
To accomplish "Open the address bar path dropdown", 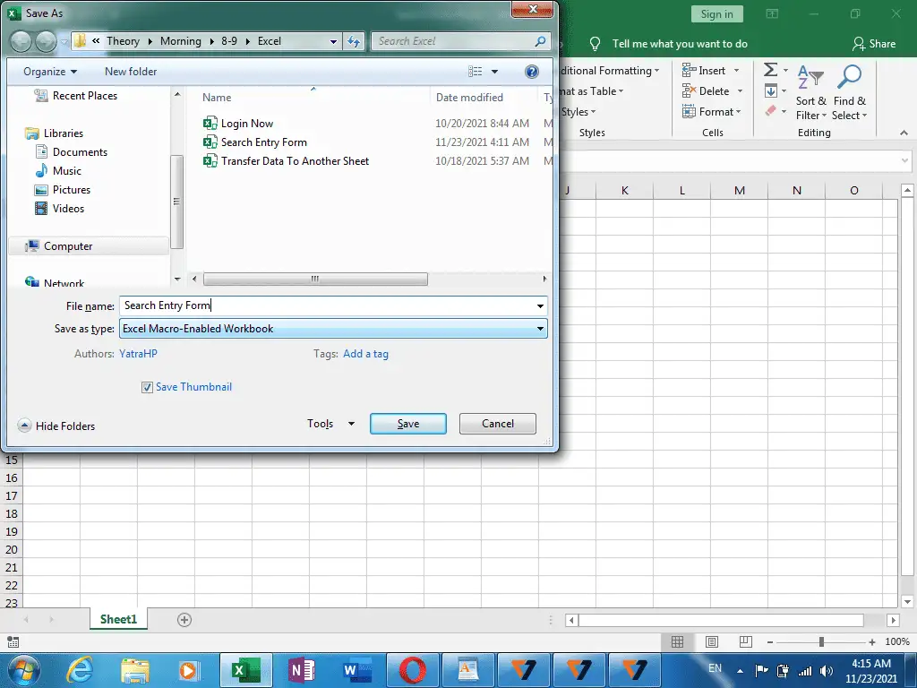I will 333,41.
